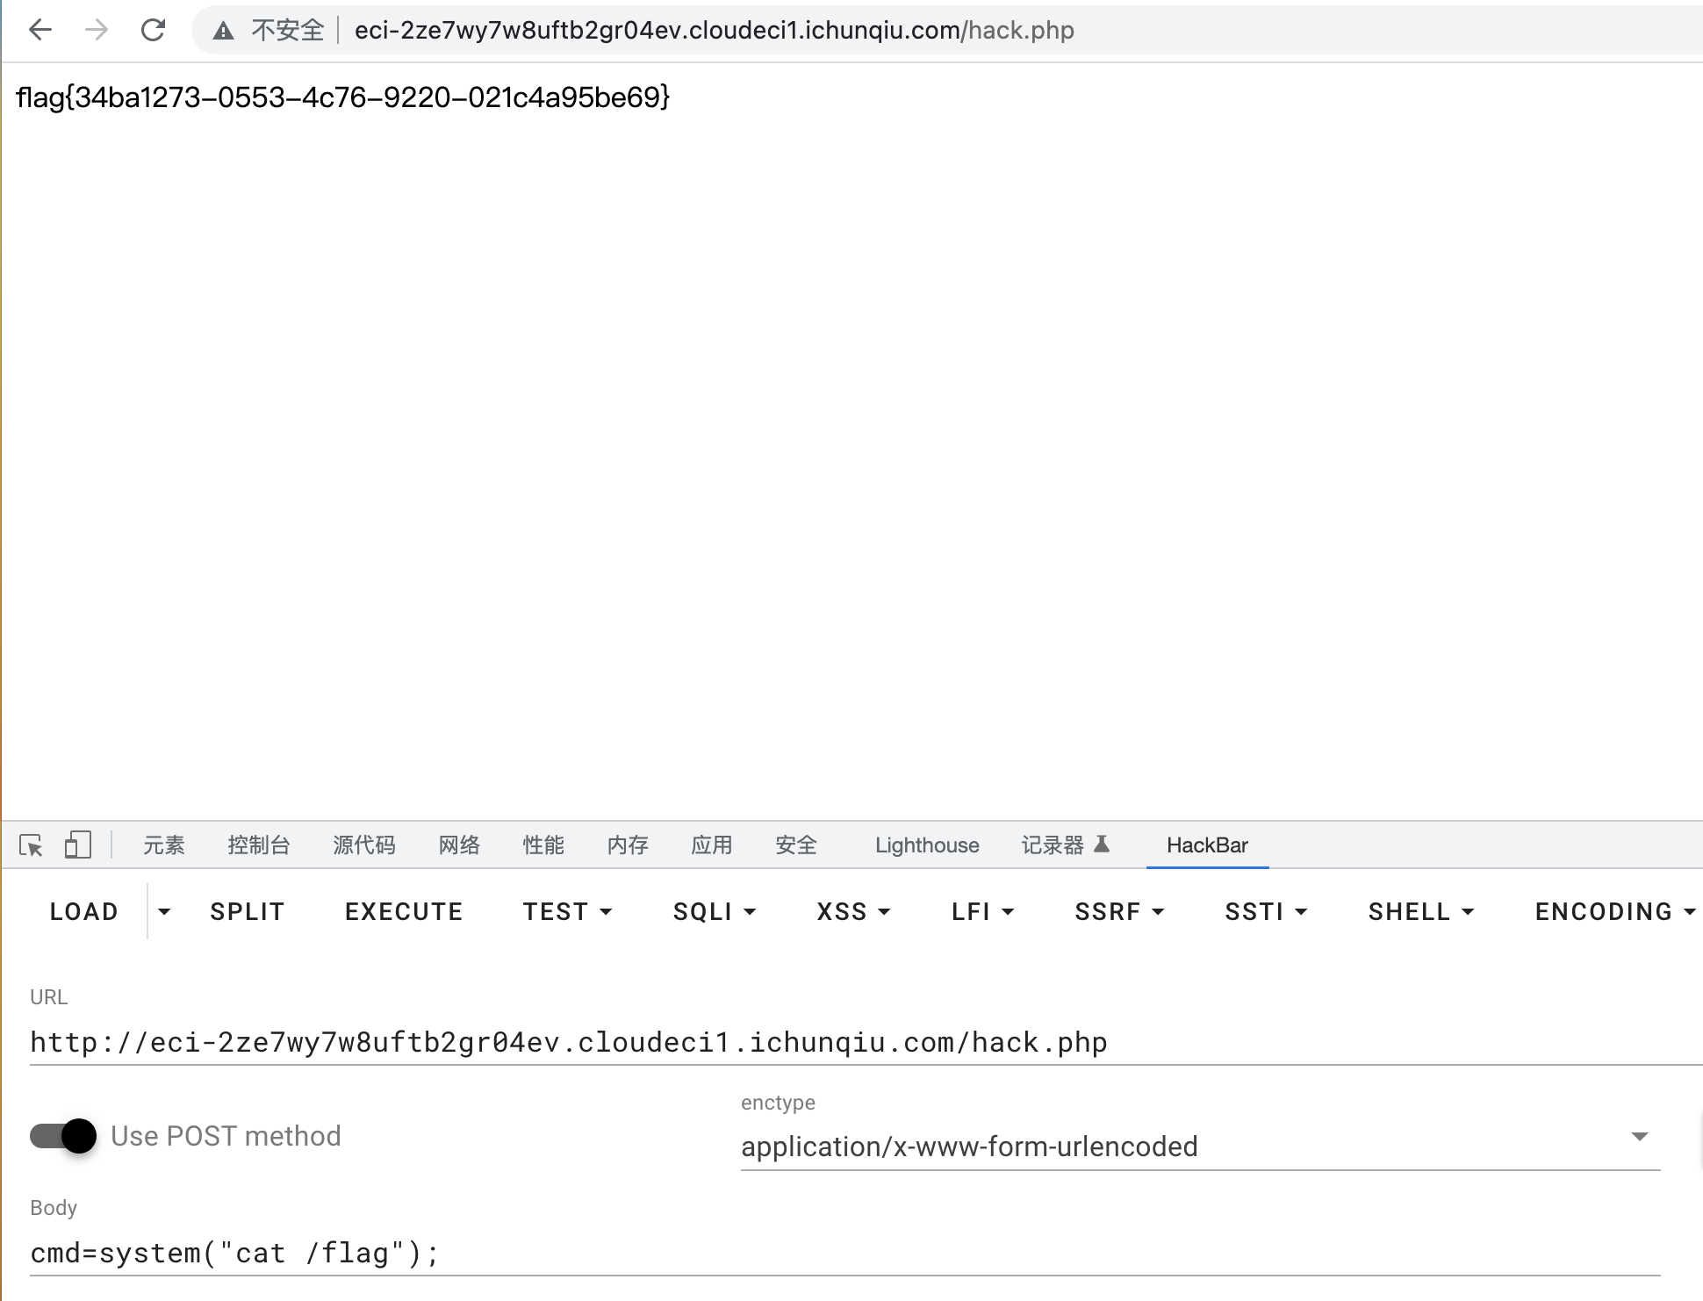Image resolution: width=1703 pixels, height=1301 pixels.
Task: Click the Recorder flask icon
Action: pos(1102,845)
